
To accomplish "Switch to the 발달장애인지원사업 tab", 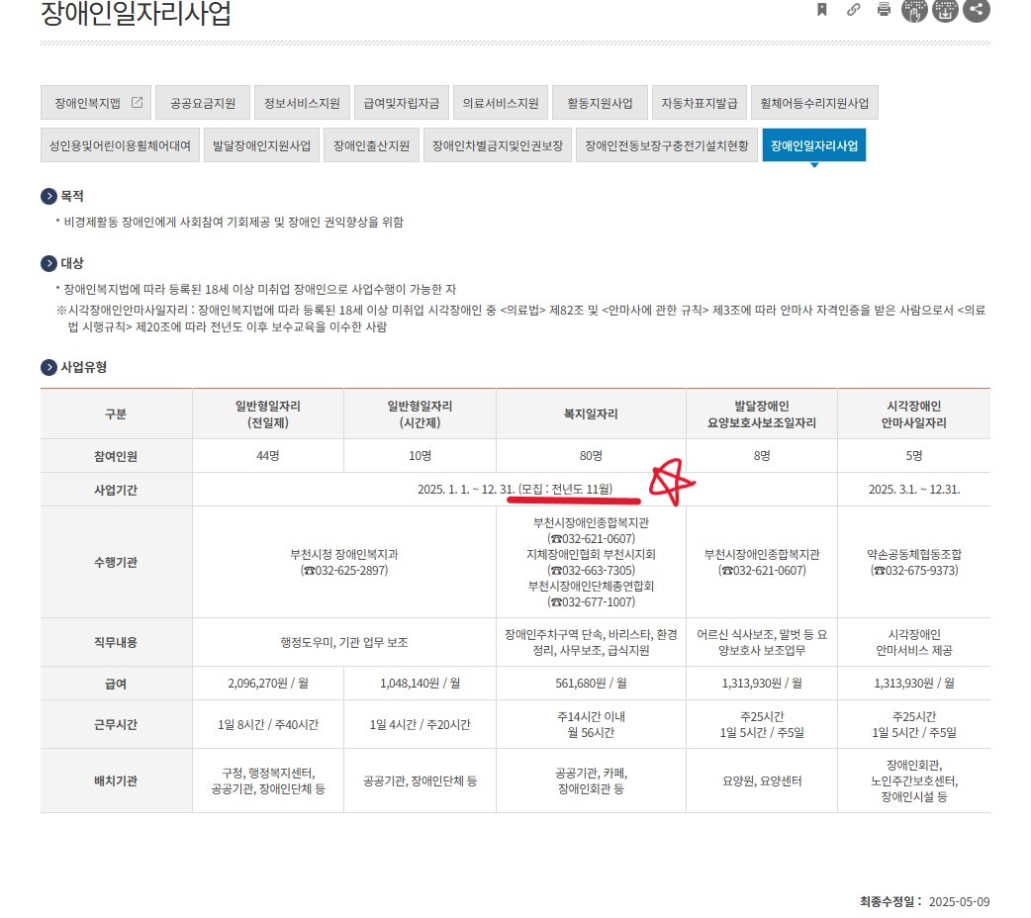I will [x=262, y=145].
